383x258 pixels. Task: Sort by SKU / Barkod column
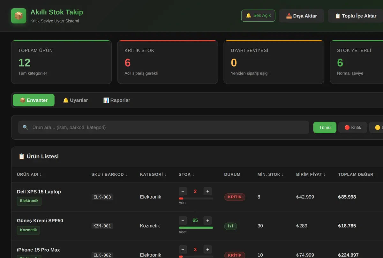[x=109, y=174]
